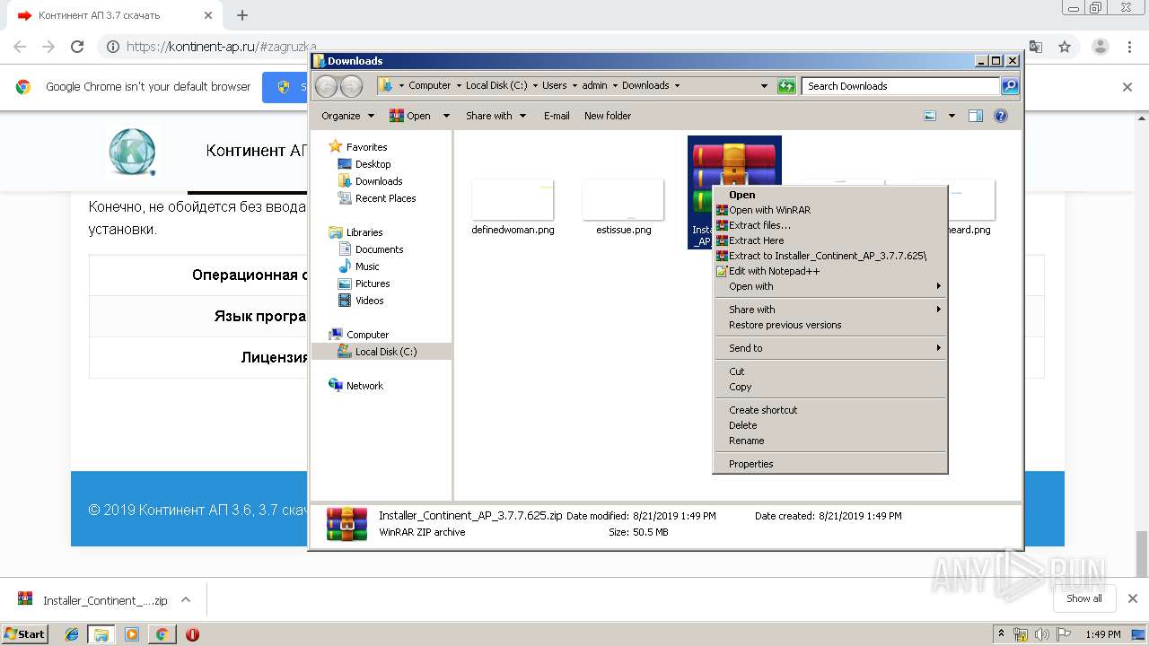Open Chrome taskbar icon
Viewport: 1149px width, 646px height.
point(162,634)
